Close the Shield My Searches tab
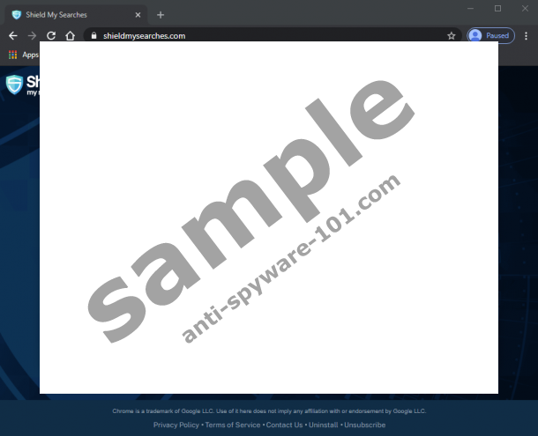 138,14
